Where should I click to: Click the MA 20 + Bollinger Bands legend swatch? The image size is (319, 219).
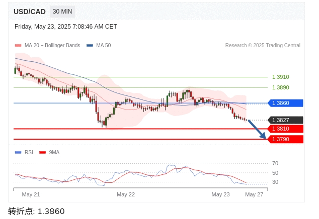pyautogui.click(x=18, y=45)
